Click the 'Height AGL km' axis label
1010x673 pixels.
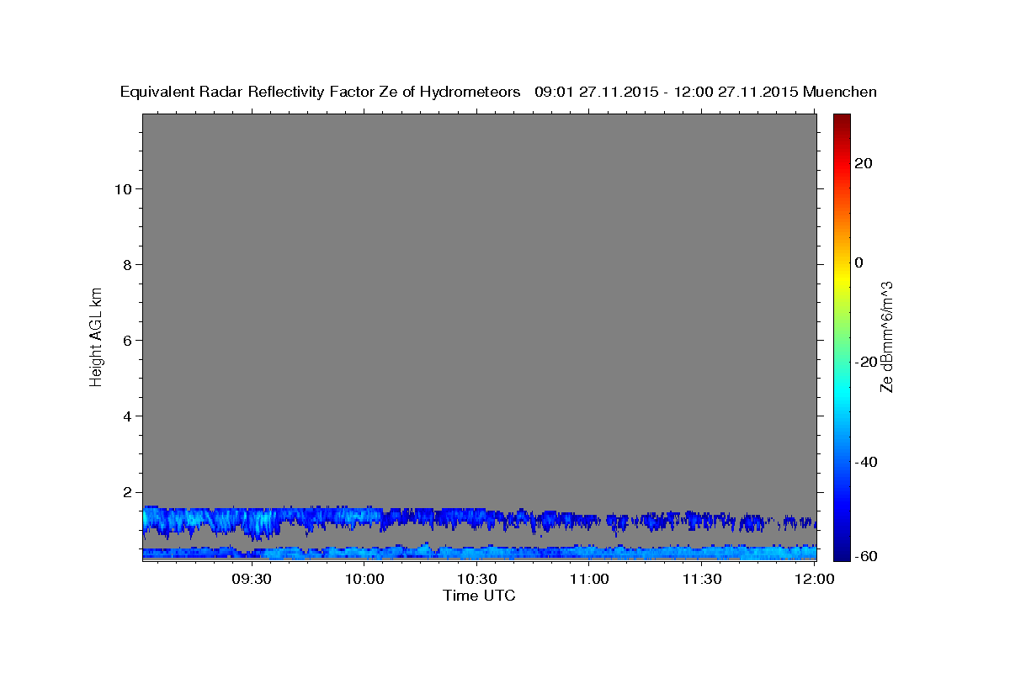pos(97,336)
